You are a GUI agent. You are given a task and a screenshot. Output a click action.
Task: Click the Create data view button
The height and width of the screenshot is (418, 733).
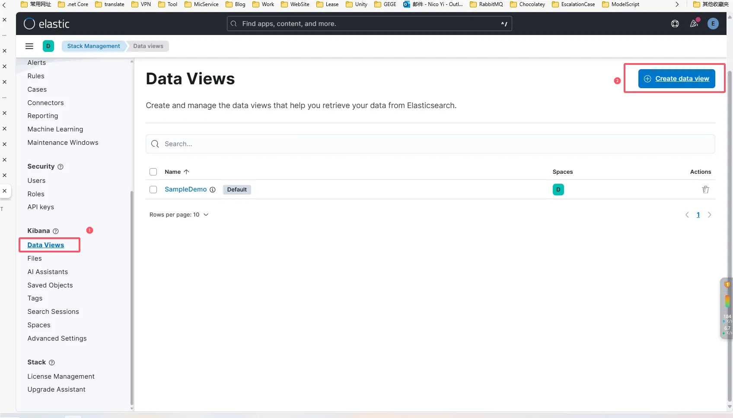(x=676, y=79)
